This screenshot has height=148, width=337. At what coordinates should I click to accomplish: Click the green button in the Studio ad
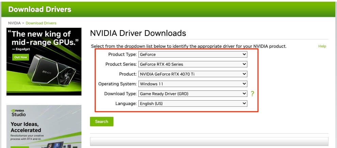click(x=19, y=147)
